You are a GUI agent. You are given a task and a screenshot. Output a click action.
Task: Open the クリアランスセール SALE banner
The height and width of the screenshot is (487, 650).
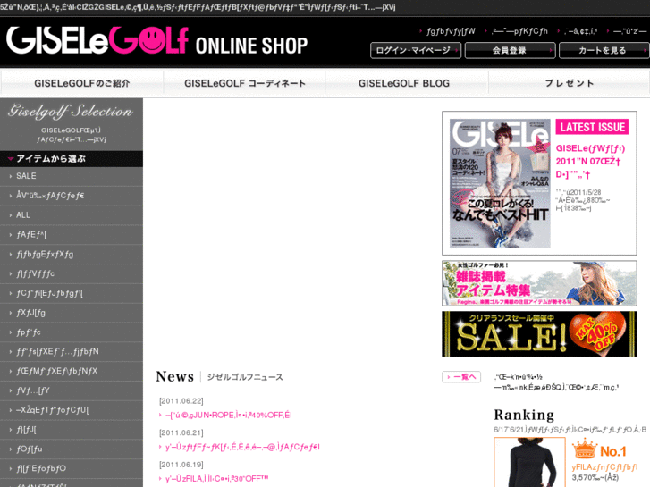539,333
